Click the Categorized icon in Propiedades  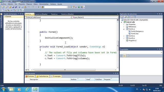click(x=121, y=56)
